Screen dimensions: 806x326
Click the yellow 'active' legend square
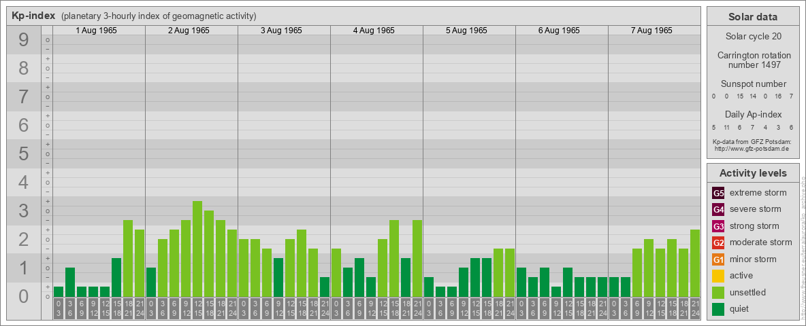719,276
